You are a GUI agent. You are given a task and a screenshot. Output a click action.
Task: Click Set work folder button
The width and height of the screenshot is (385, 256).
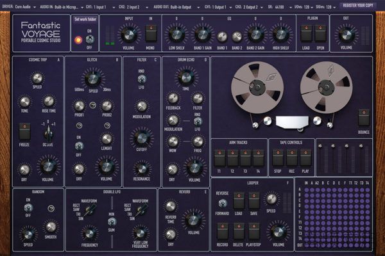[x=85, y=19]
